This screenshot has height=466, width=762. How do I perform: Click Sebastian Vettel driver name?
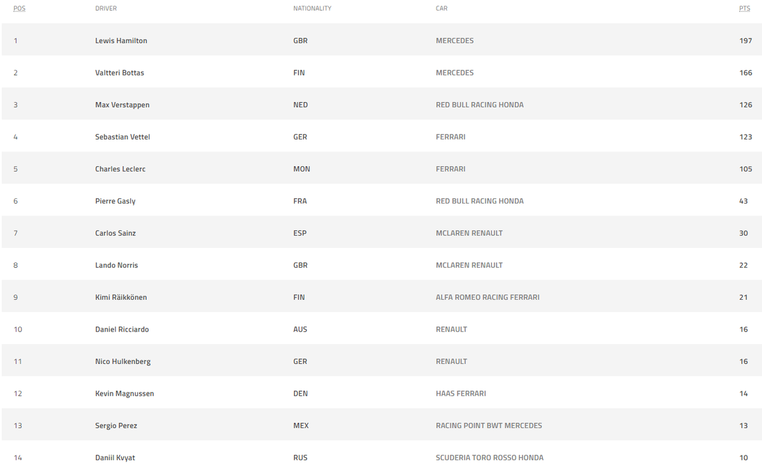click(123, 137)
